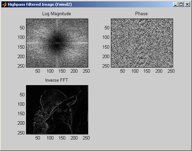Click the bright center dot of the Log Magnitude spectrum

[57, 43]
